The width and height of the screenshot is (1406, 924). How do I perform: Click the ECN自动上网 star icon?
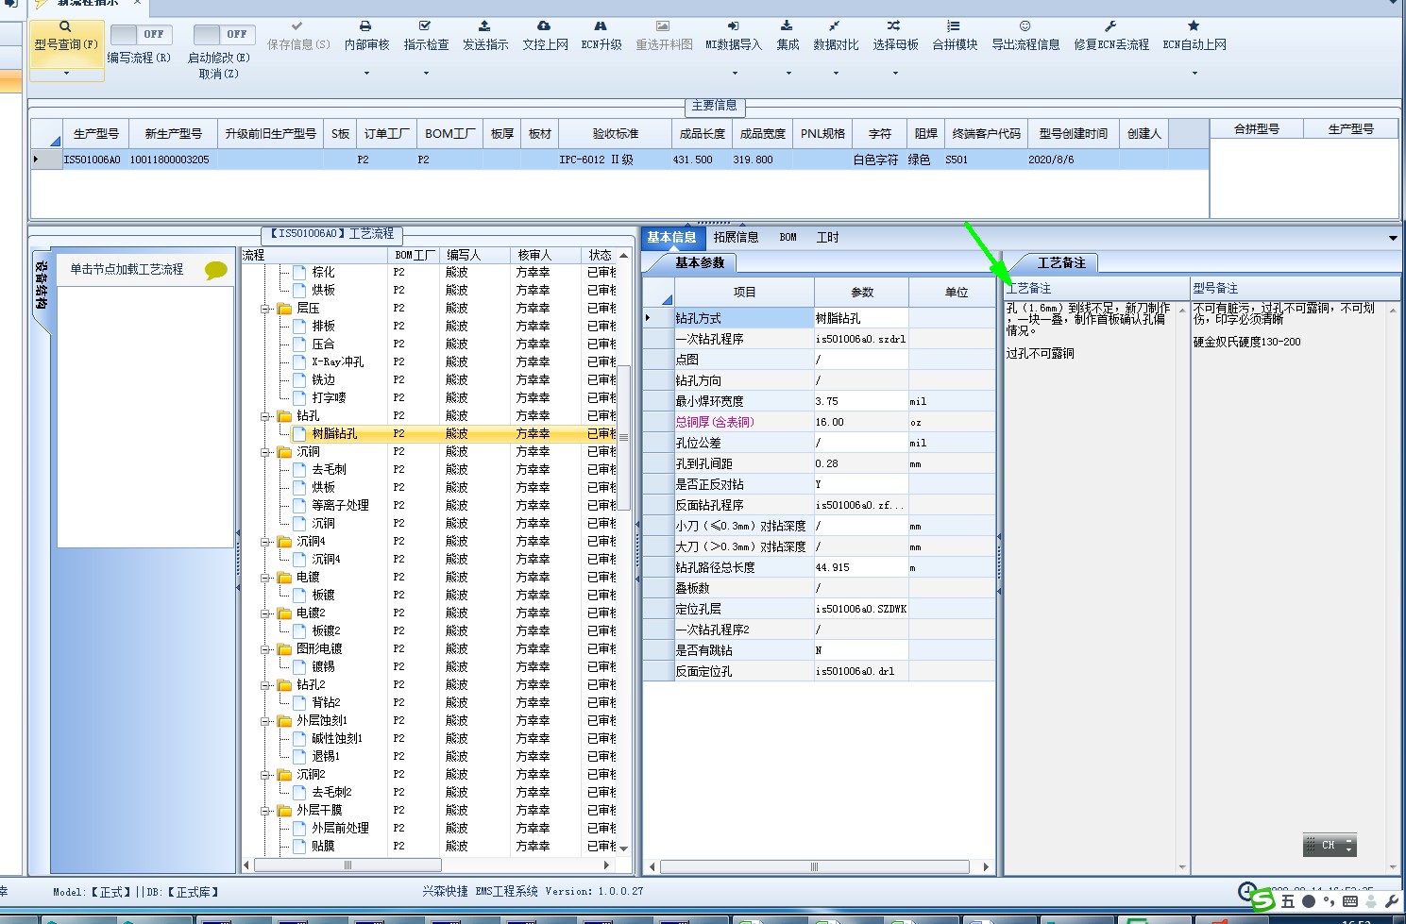point(1194,26)
